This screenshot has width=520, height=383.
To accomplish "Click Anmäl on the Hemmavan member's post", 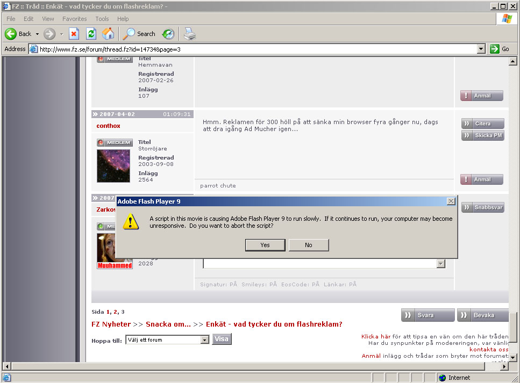I will pyautogui.click(x=481, y=96).
